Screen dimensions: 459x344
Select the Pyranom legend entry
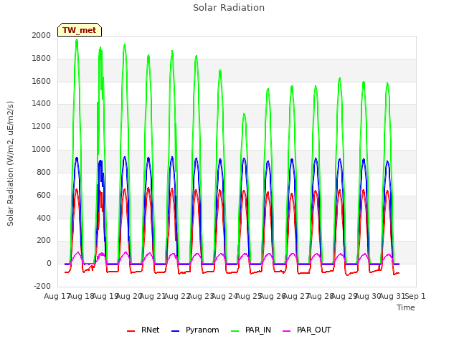click(x=195, y=330)
